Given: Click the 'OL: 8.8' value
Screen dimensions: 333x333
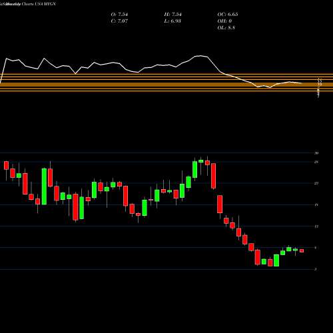Looking at the screenshot, I should [226, 28].
